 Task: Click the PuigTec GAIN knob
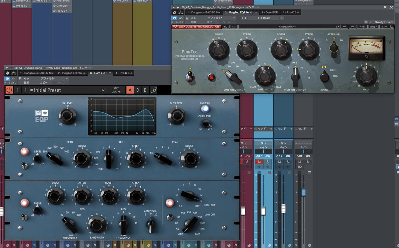[x=366, y=76]
